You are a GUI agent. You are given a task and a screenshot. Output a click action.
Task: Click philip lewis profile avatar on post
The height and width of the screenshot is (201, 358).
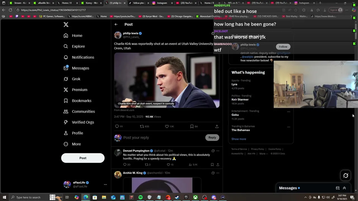(118, 35)
